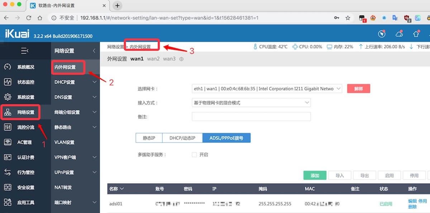Click the compass navigation icon in header
The height and width of the screenshot is (213, 430).
coord(382,34)
